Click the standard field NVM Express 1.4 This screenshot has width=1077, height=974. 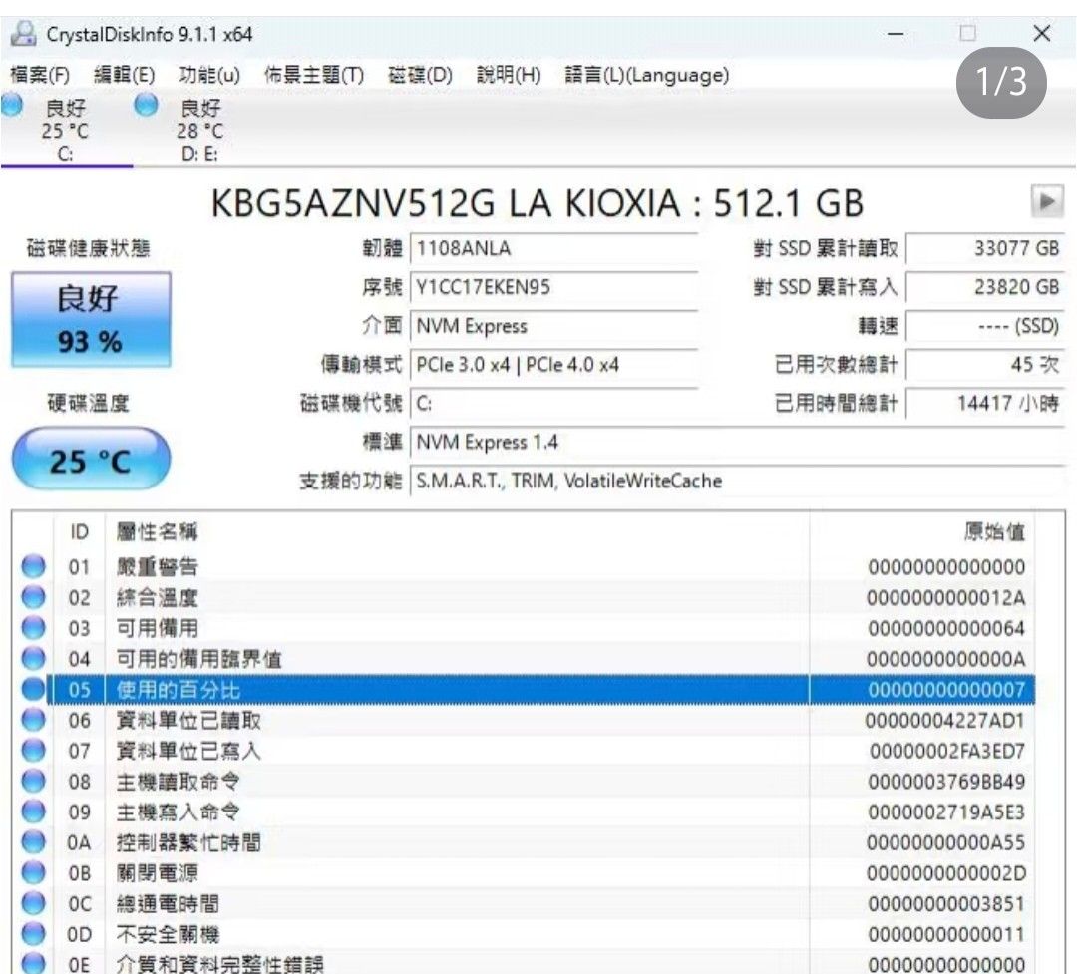(737, 442)
